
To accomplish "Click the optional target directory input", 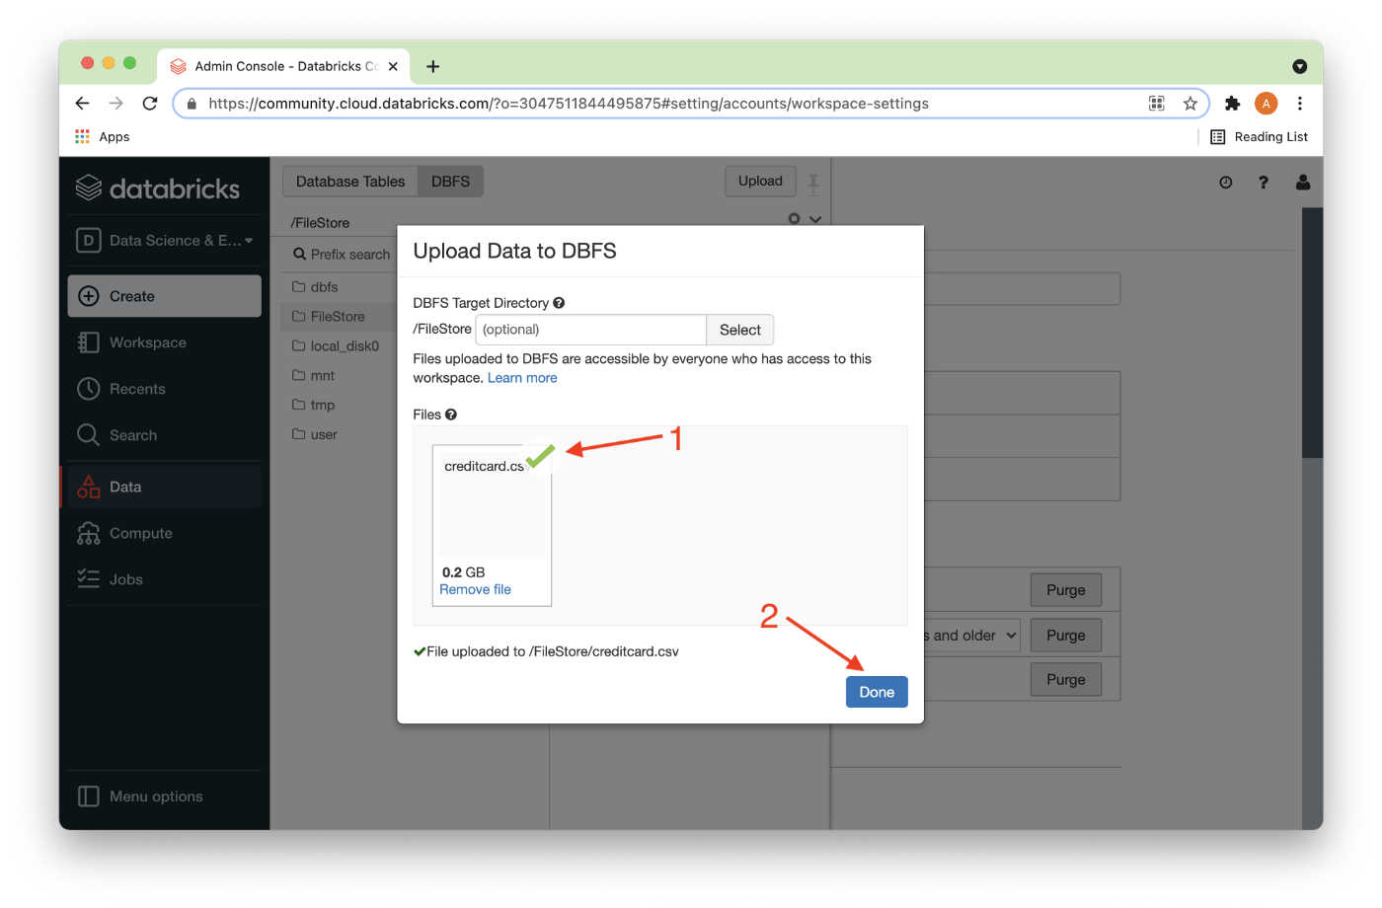I will pyautogui.click(x=591, y=330).
